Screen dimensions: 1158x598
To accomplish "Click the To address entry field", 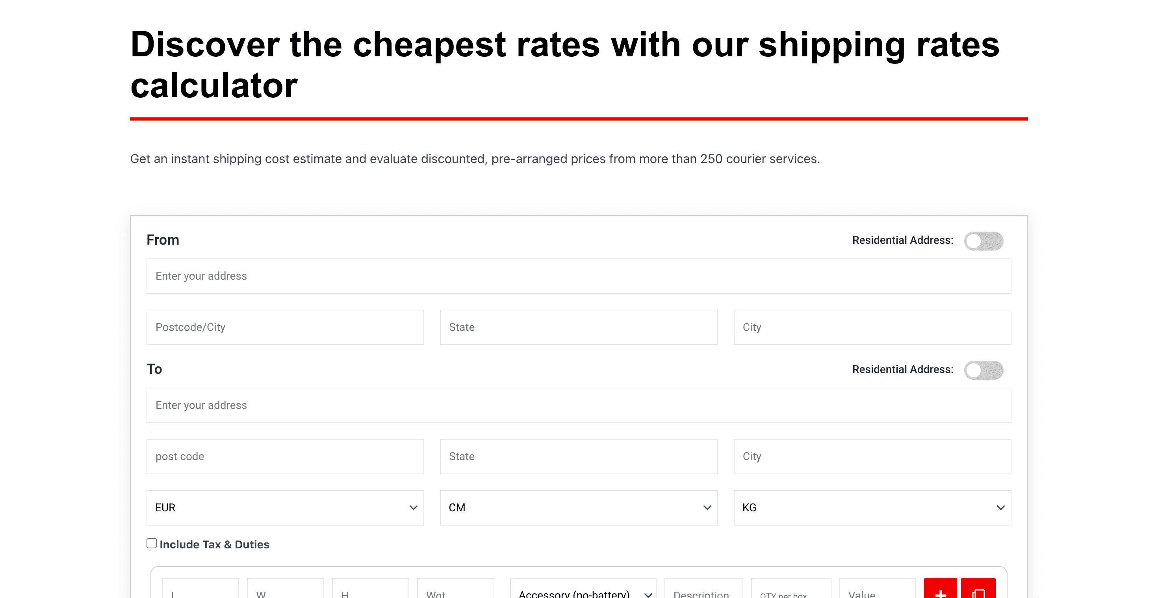I will point(579,405).
